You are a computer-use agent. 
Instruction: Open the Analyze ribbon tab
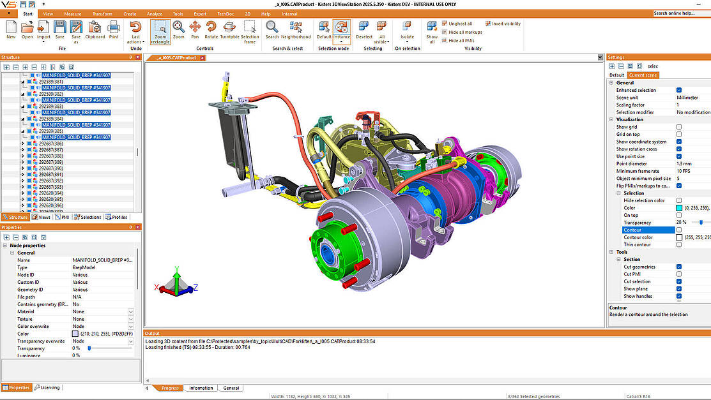click(154, 13)
